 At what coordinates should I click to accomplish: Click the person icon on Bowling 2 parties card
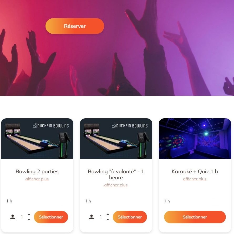point(13,217)
